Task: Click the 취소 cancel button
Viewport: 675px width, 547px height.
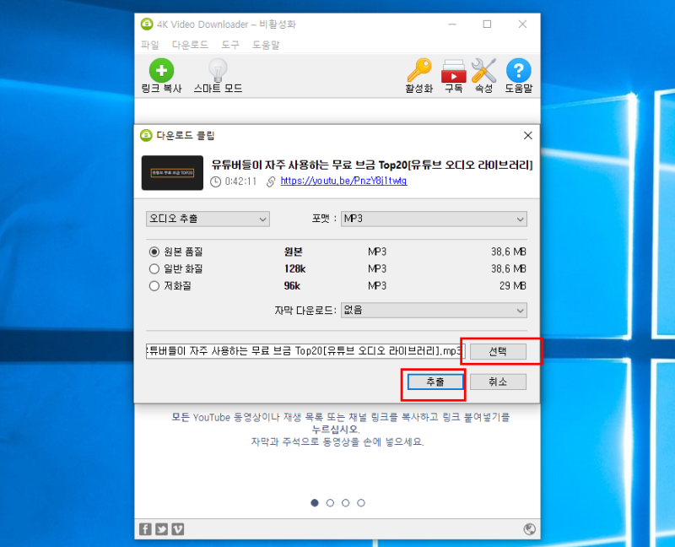Action: click(498, 382)
